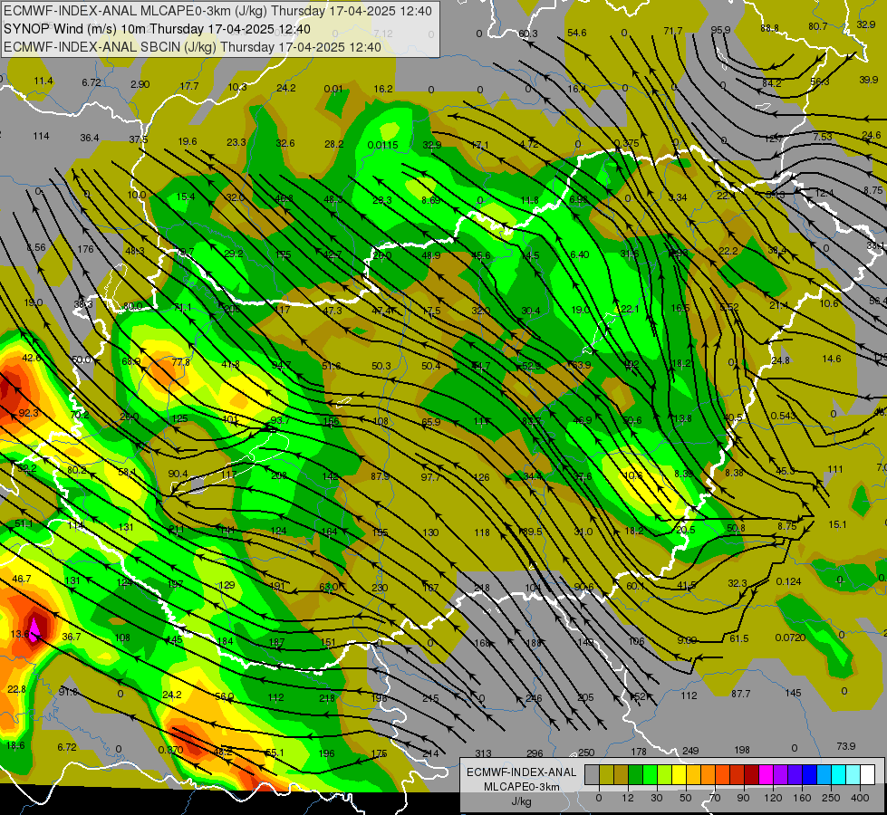This screenshot has width=887, height=815.
Task: Click the map value '296'
Action: pyautogui.click(x=535, y=753)
